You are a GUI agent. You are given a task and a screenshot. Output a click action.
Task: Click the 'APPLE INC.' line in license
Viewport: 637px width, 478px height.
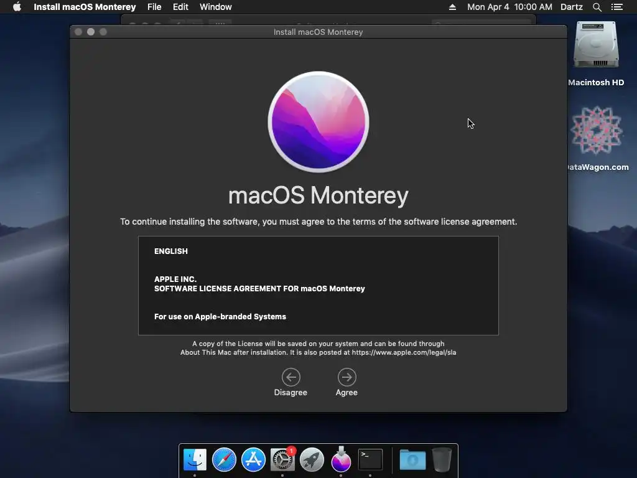[175, 279]
